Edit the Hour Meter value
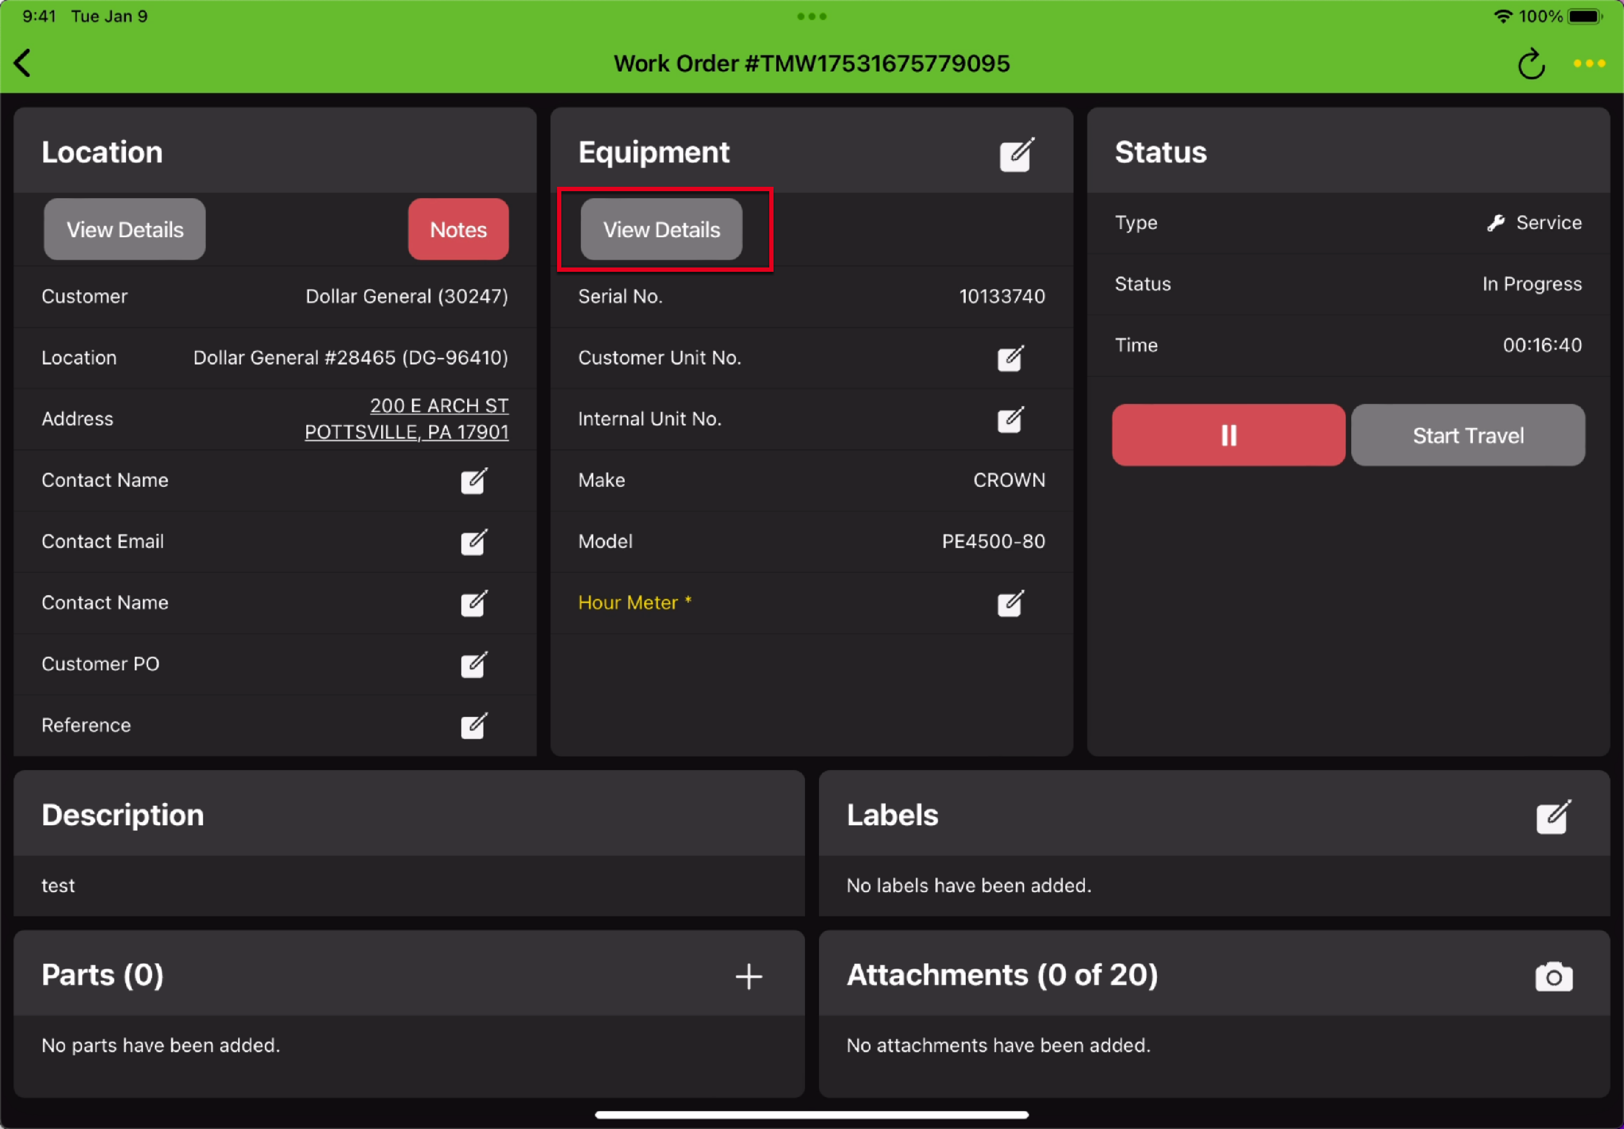The width and height of the screenshot is (1624, 1129). (1010, 603)
